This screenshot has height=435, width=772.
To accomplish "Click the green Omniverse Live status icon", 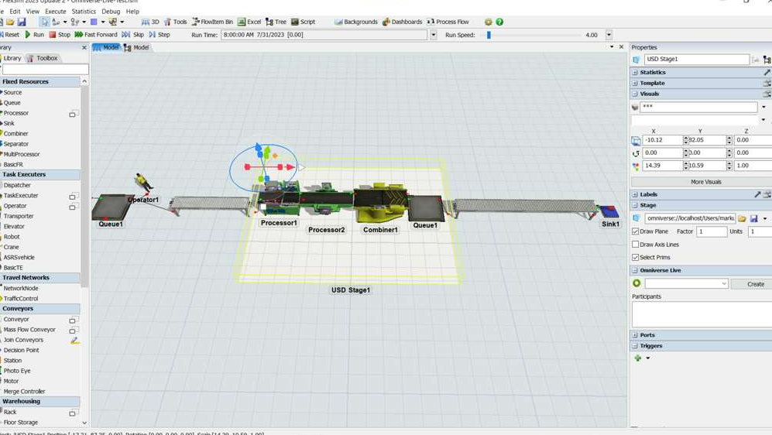I will pos(636,283).
